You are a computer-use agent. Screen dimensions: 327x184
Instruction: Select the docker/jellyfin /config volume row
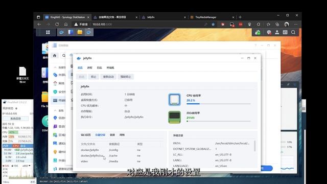121,150
